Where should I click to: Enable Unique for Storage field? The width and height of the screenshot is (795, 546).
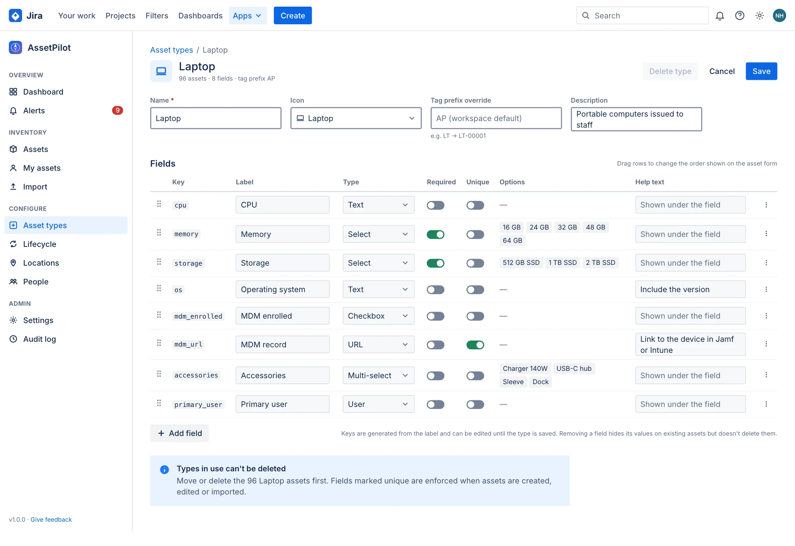[475, 263]
